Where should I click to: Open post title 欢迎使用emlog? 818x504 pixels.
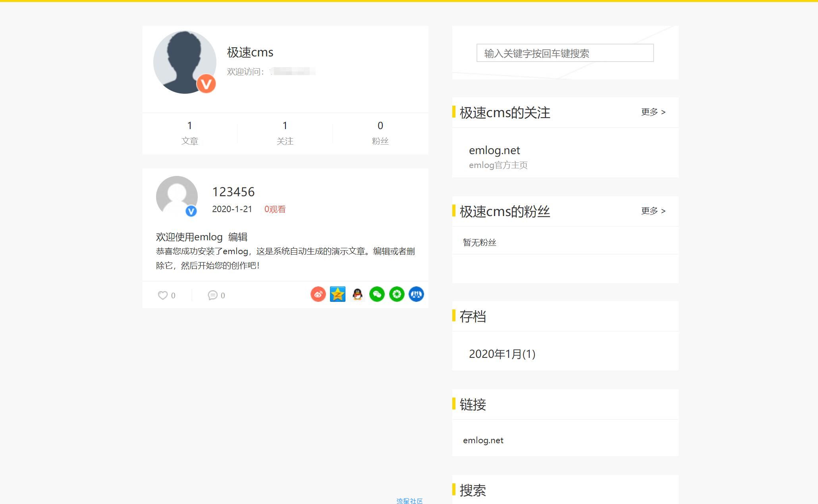[x=189, y=237]
